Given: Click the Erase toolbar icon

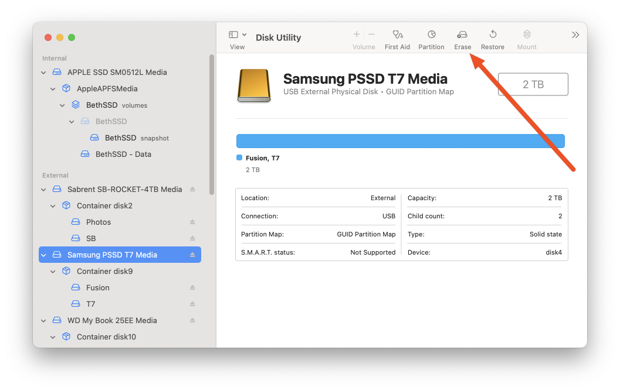Looking at the screenshot, I should pyautogui.click(x=462, y=35).
